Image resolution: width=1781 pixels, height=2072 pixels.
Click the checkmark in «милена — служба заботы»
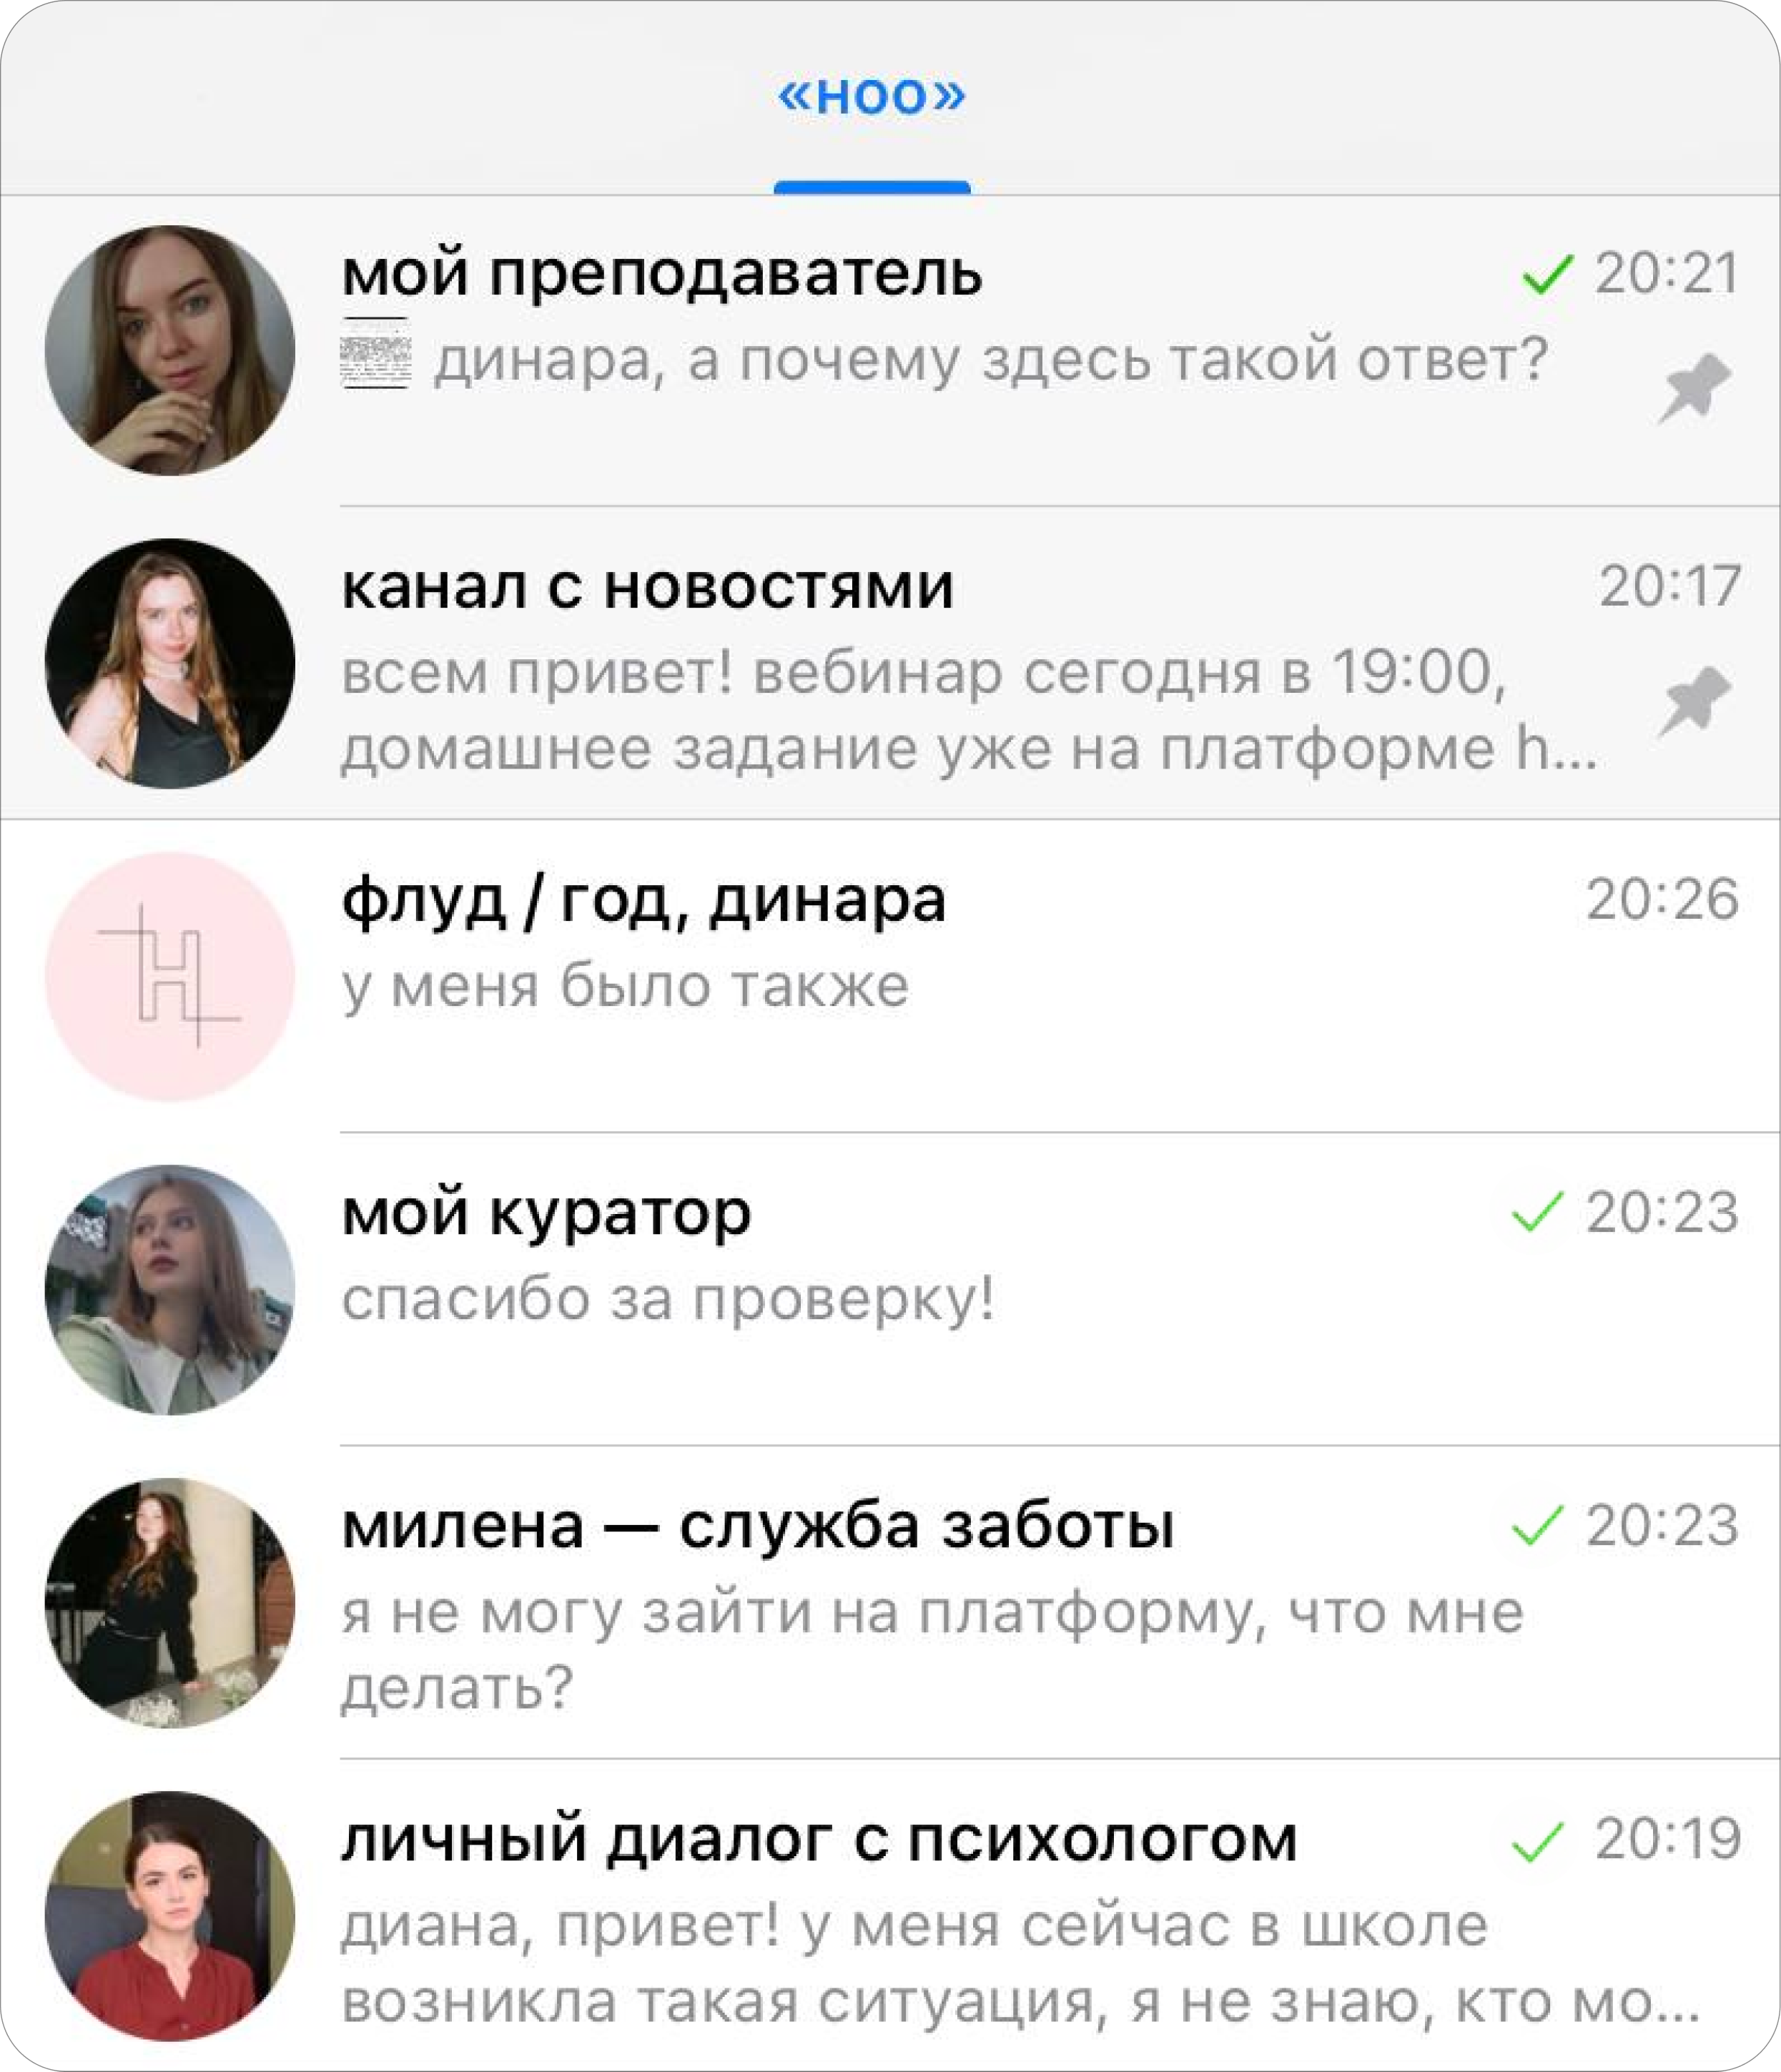click(x=1537, y=1525)
